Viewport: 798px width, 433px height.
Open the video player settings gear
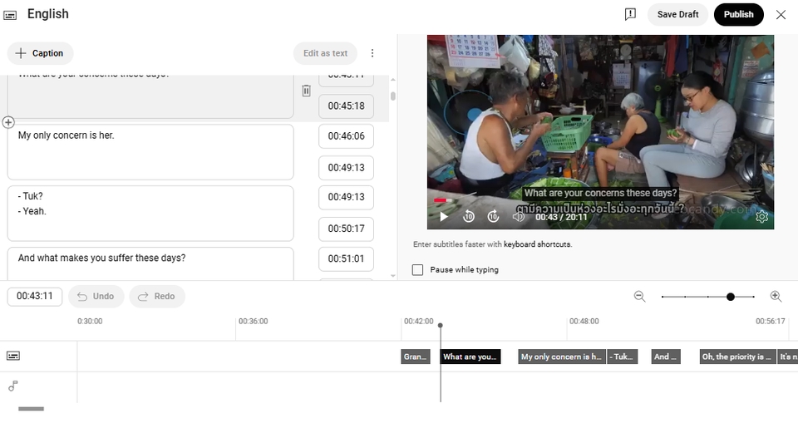pyautogui.click(x=761, y=217)
